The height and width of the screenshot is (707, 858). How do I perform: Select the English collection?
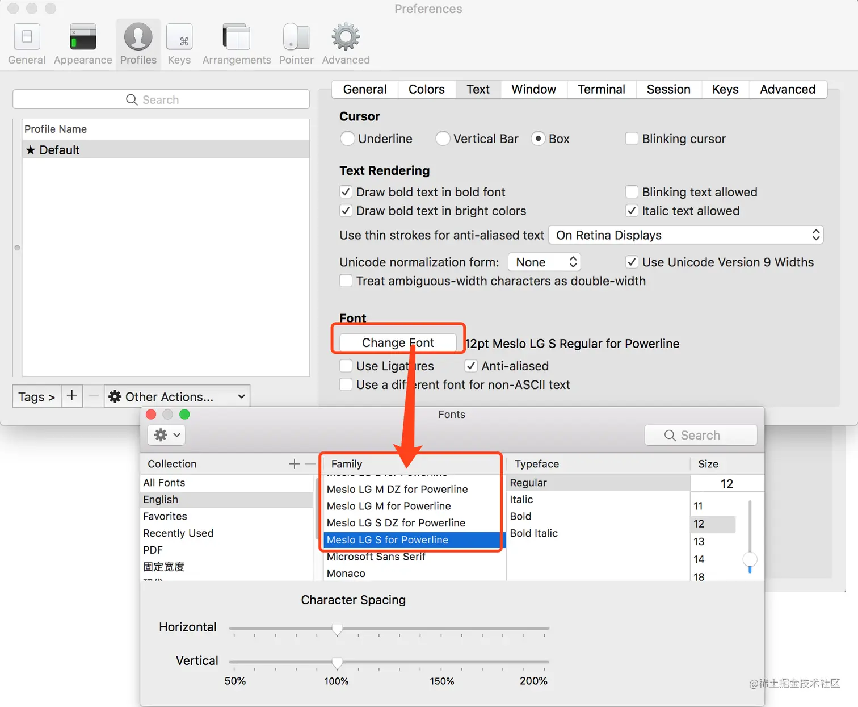point(227,500)
